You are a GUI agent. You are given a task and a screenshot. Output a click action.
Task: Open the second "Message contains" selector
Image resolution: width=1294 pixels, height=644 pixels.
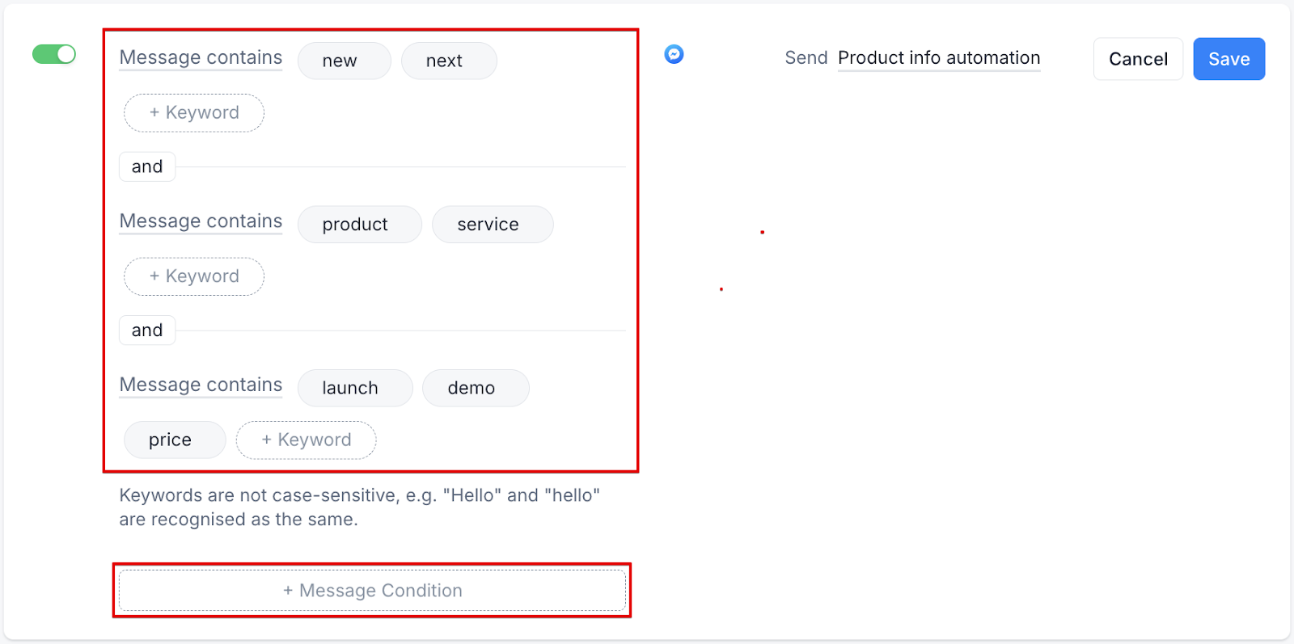pyautogui.click(x=200, y=221)
